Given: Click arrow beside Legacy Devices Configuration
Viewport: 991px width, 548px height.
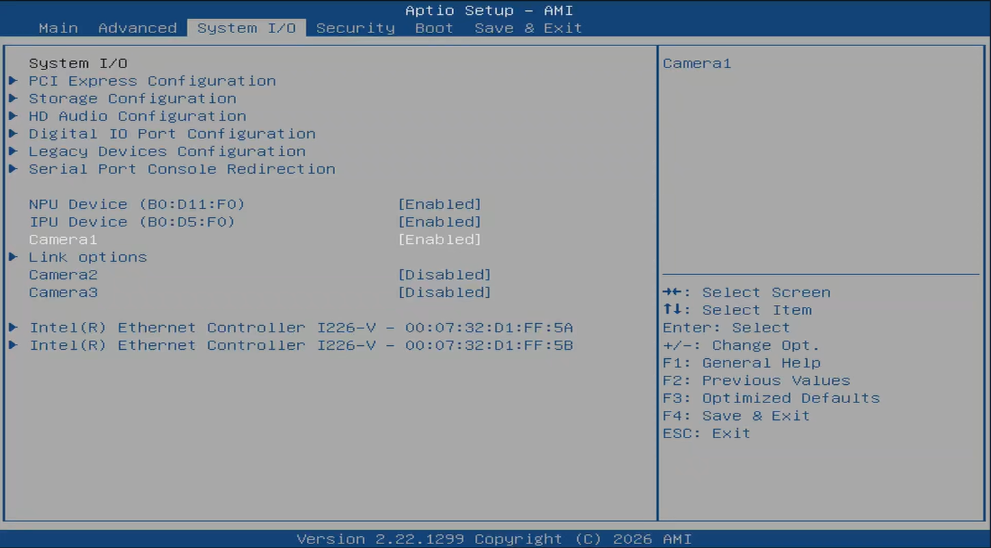Looking at the screenshot, I should pos(13,151).
